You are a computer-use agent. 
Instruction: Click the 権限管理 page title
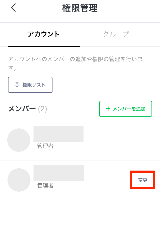pyautogui.click(x=80, y=8)
